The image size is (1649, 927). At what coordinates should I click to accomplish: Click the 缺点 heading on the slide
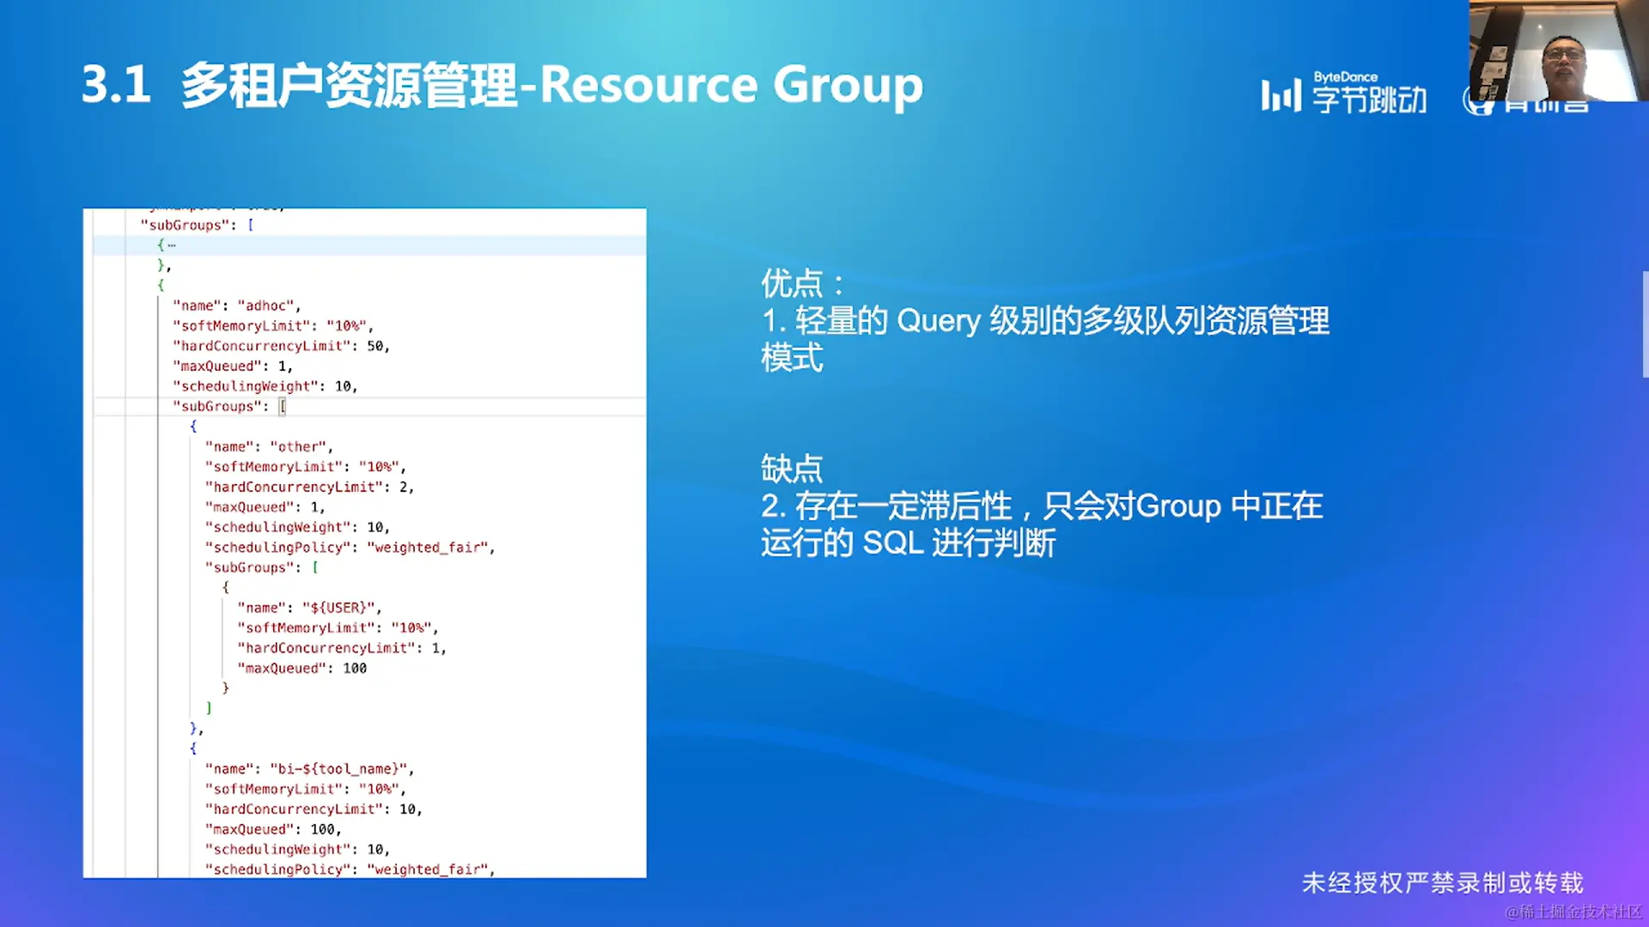791,469
